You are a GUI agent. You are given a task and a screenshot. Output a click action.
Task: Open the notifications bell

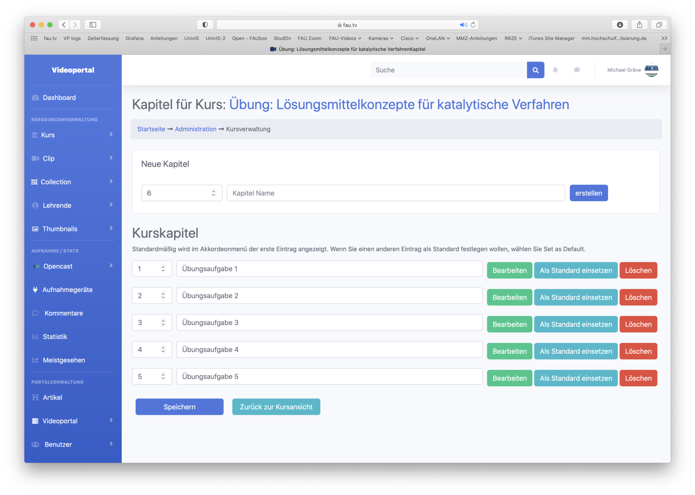pos(555,70)
